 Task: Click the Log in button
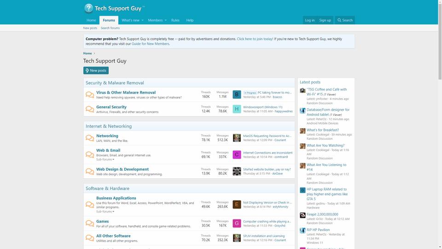[x=309, y=20]
